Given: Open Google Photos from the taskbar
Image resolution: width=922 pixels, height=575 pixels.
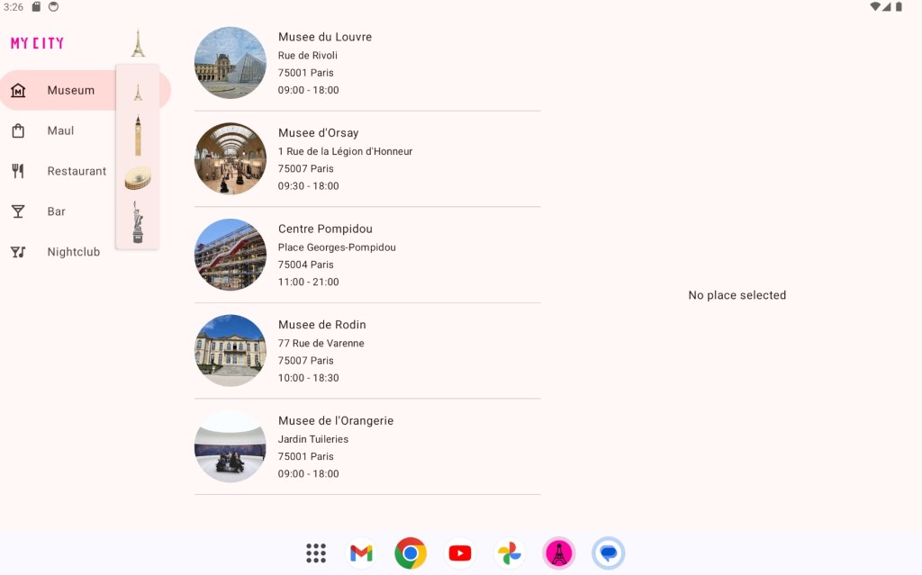Looking at the screenshot, I should (510, 553).
